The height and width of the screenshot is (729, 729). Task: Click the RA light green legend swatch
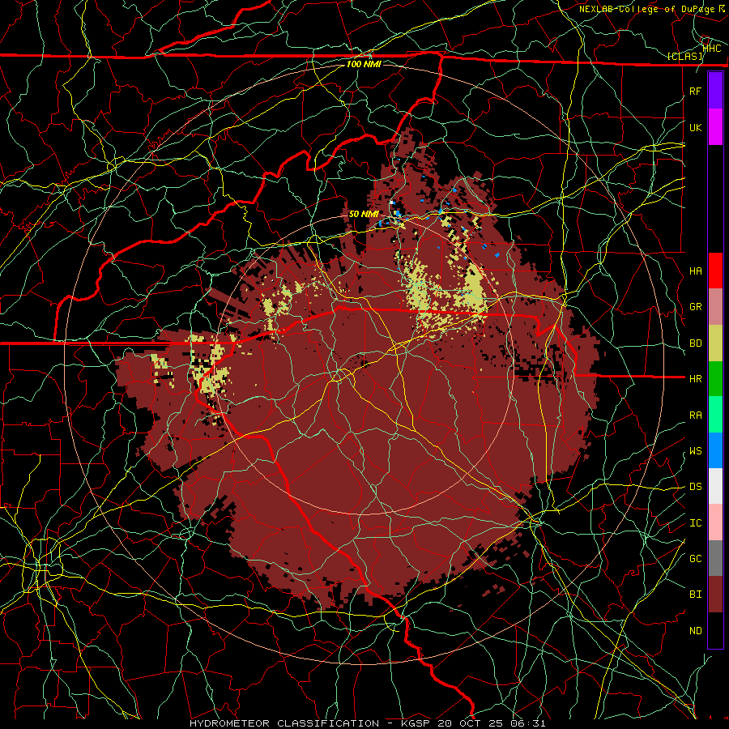[715, 415]
